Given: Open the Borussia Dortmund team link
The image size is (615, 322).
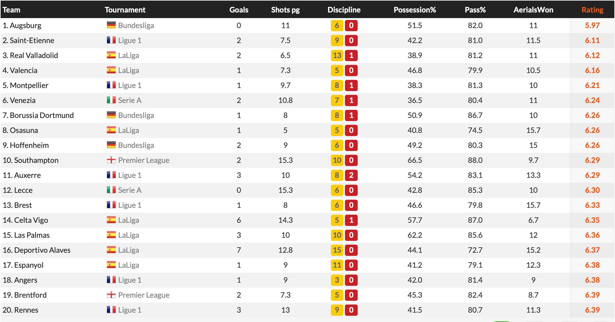Looking at the screenshot, I should (x=42, y=115).
